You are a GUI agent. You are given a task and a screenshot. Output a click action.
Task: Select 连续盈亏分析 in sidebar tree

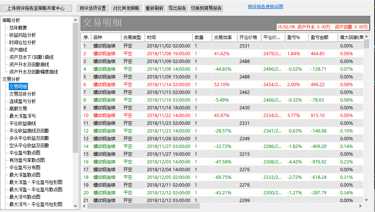point(22,101)
